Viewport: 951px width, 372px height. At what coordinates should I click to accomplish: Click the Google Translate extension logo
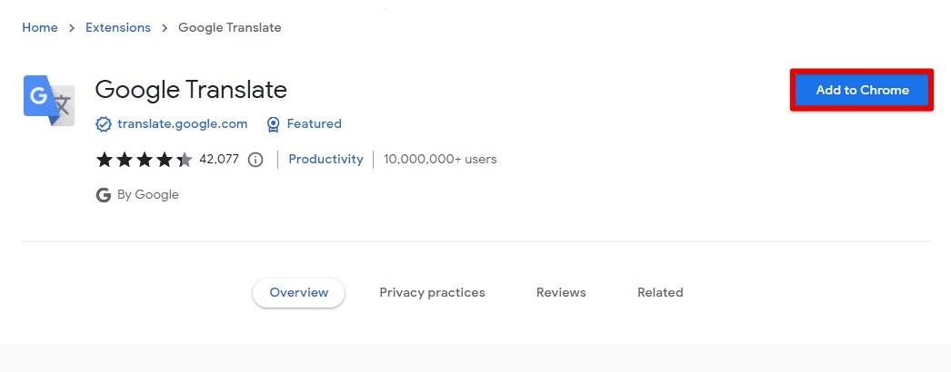coord(48,101)
